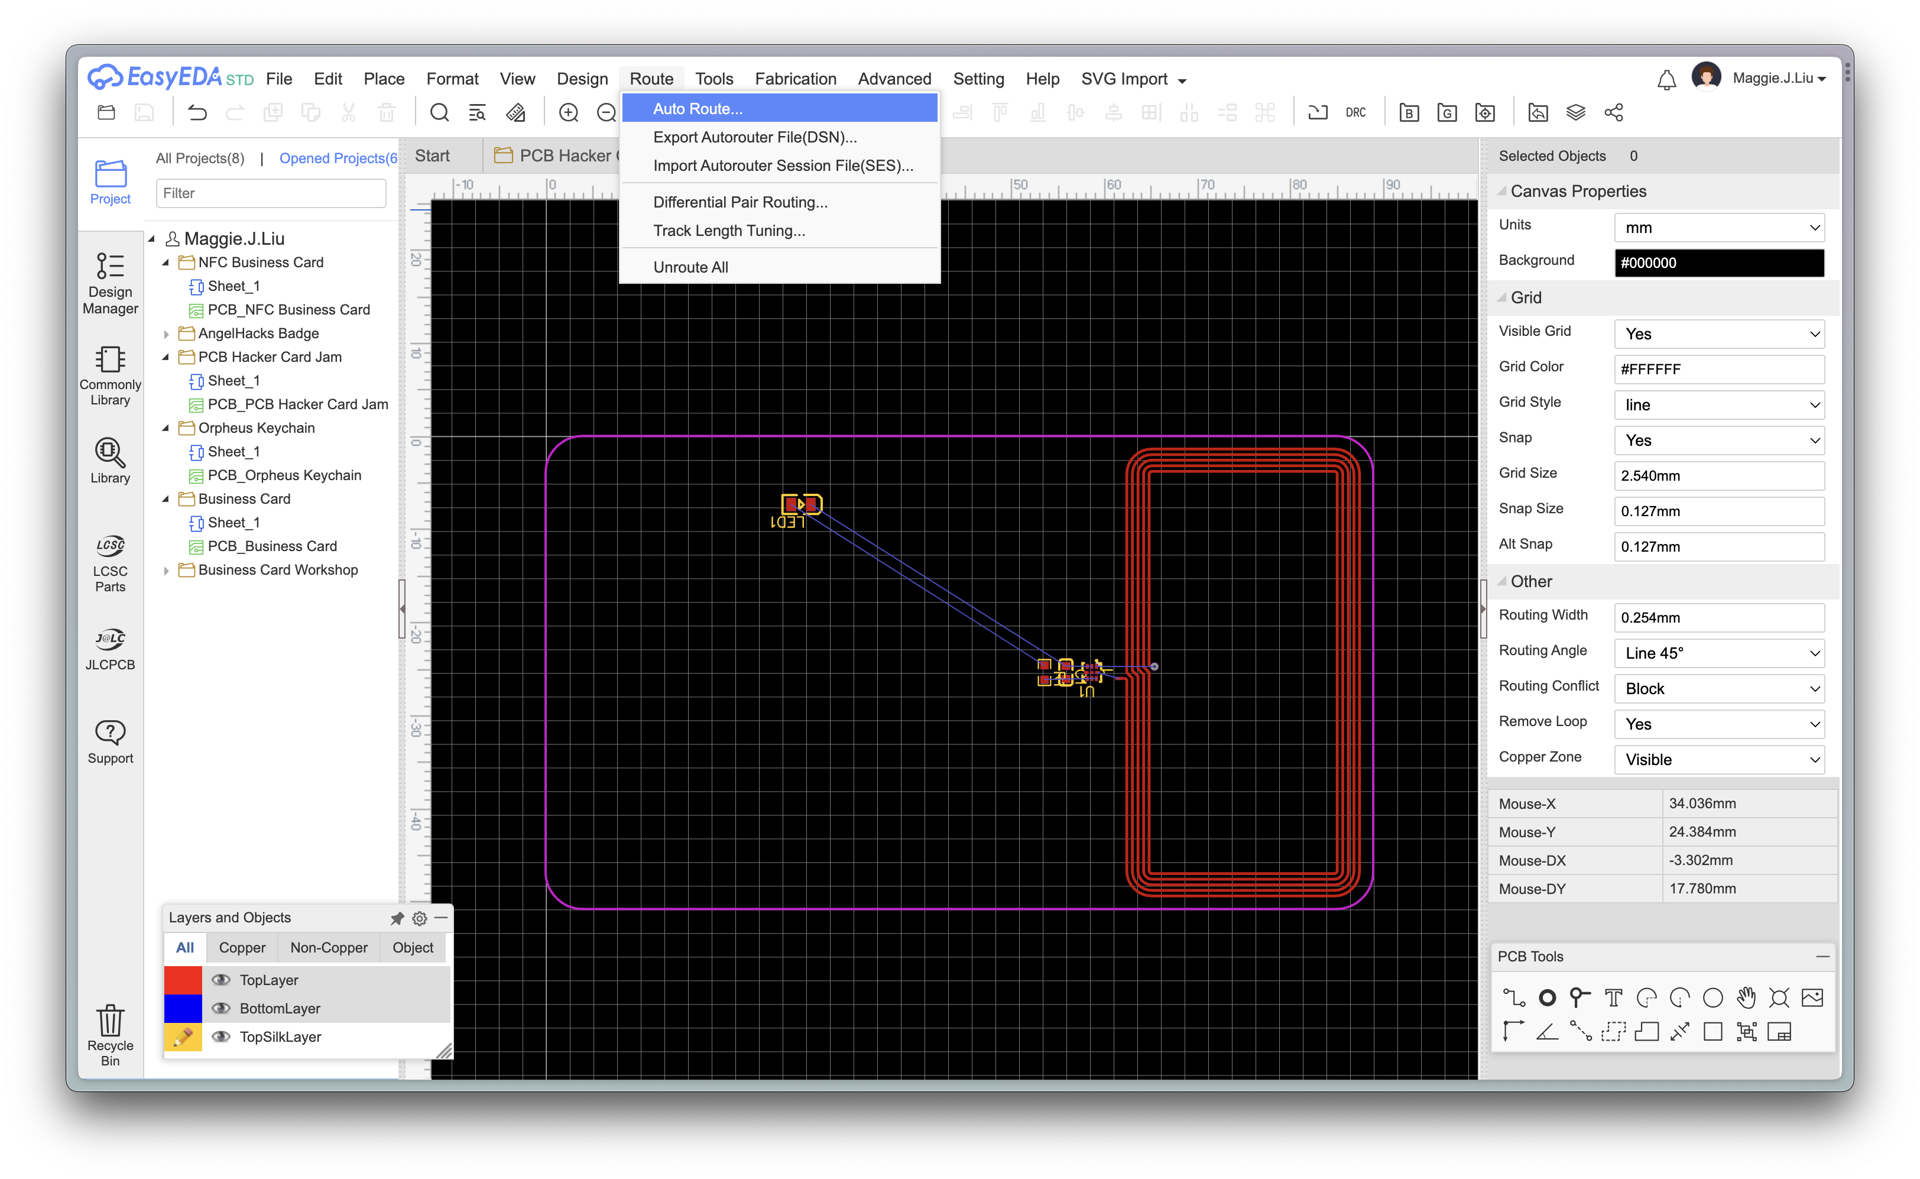Screen dimensions: 1920x1179
Task: Open the Remove Loop dropdown
Action: [x=1719, y=724]
